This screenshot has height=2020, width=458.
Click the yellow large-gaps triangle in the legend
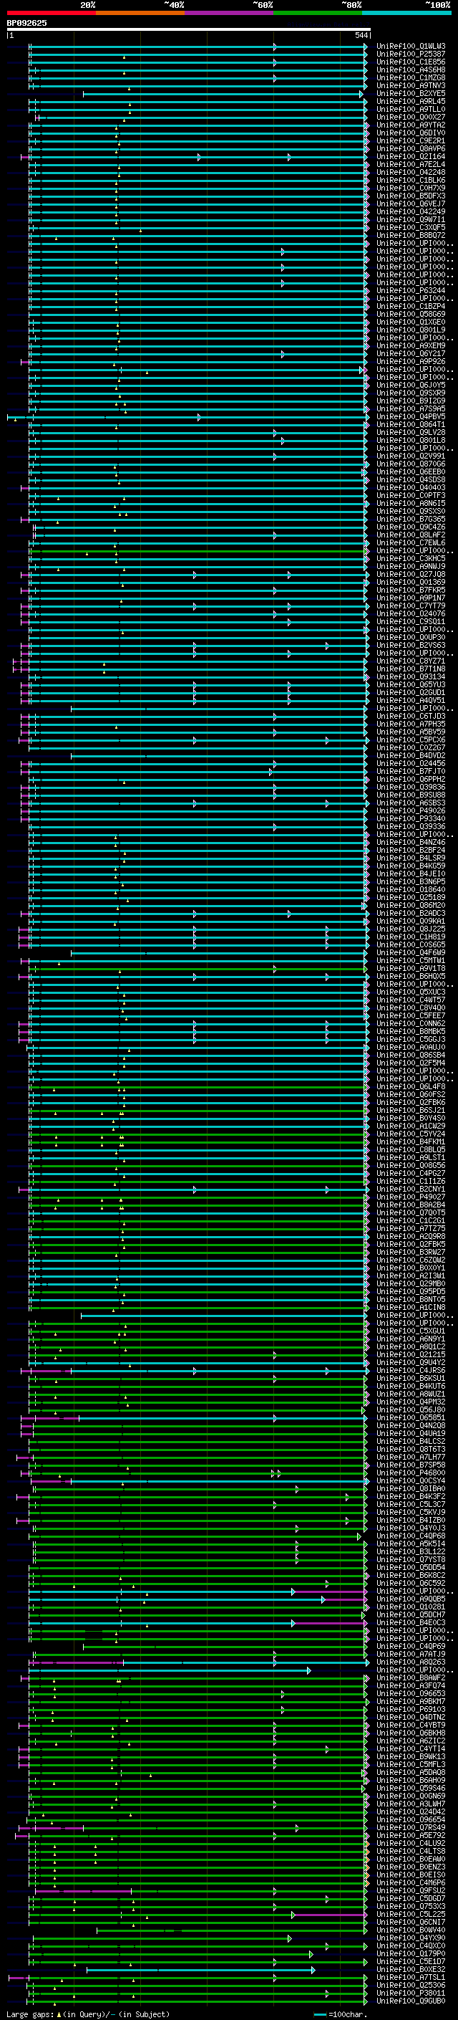[x=59, y=2014]
